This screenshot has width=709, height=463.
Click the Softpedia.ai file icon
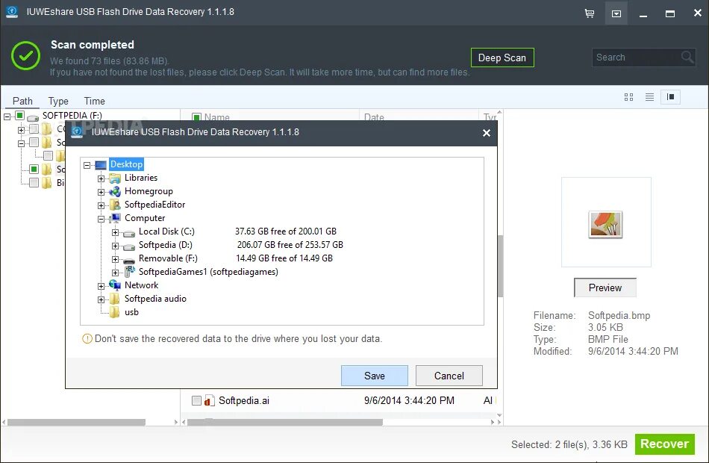click(209, 400)
